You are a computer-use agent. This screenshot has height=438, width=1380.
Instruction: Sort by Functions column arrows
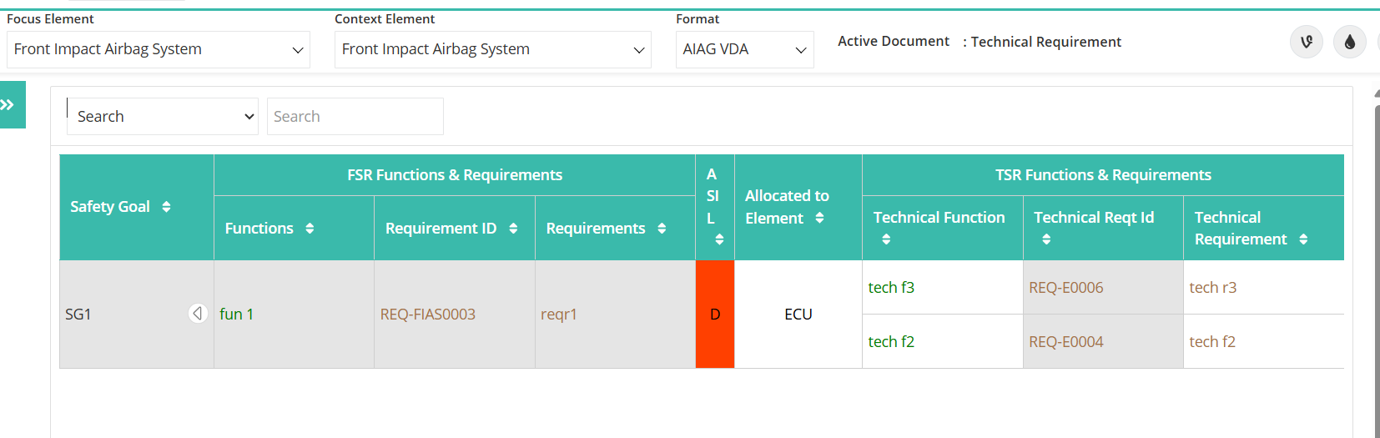click(310, 229)
